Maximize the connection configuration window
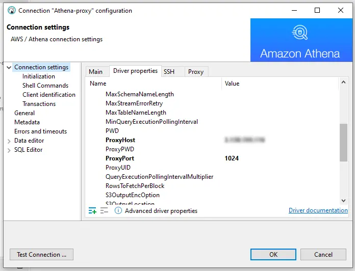This screenshot has width=355, height=271. click(317, 10)
